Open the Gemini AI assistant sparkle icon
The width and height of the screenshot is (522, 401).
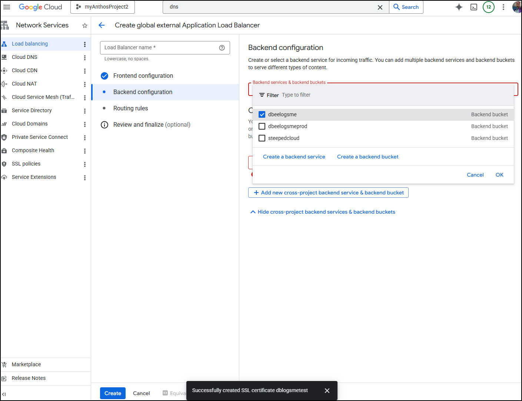coord(459,7)
